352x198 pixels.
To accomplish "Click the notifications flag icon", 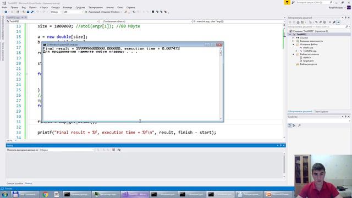I will click(287, 2).
